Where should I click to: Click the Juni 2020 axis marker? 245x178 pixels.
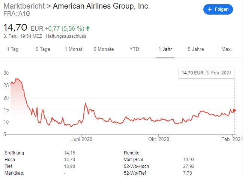click(82, 139)
